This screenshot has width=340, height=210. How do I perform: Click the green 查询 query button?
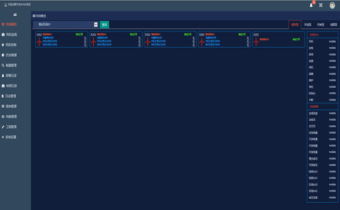coord(105,25)
